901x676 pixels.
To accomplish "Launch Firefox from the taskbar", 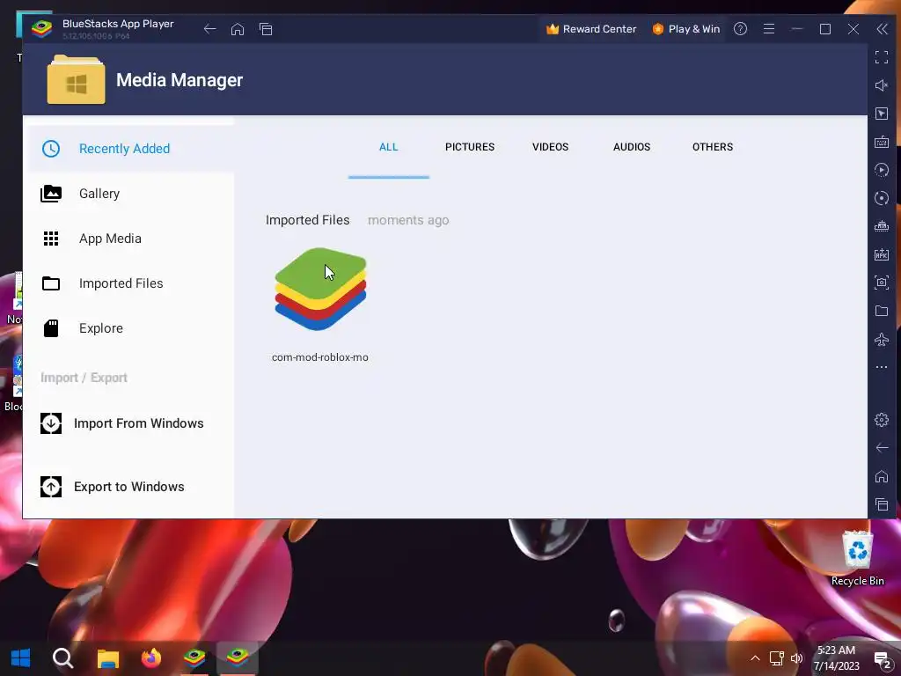I will click(151, 658).
